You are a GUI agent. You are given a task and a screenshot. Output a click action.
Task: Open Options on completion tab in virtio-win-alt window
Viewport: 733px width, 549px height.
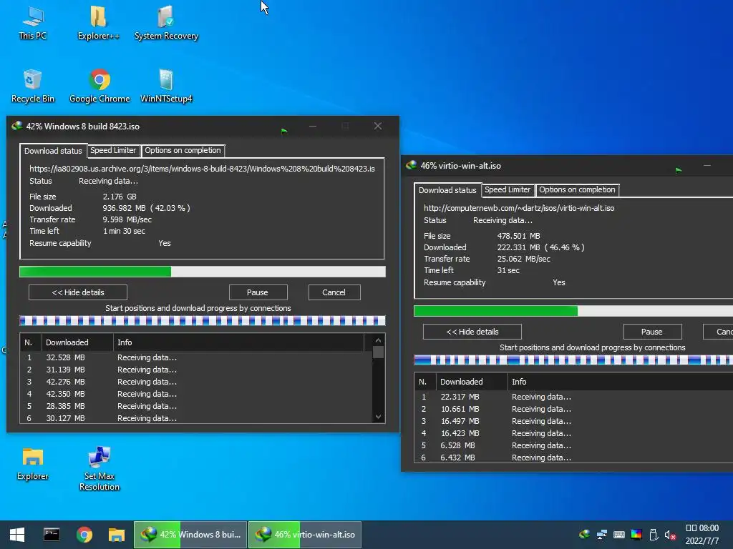pos(578,189)
